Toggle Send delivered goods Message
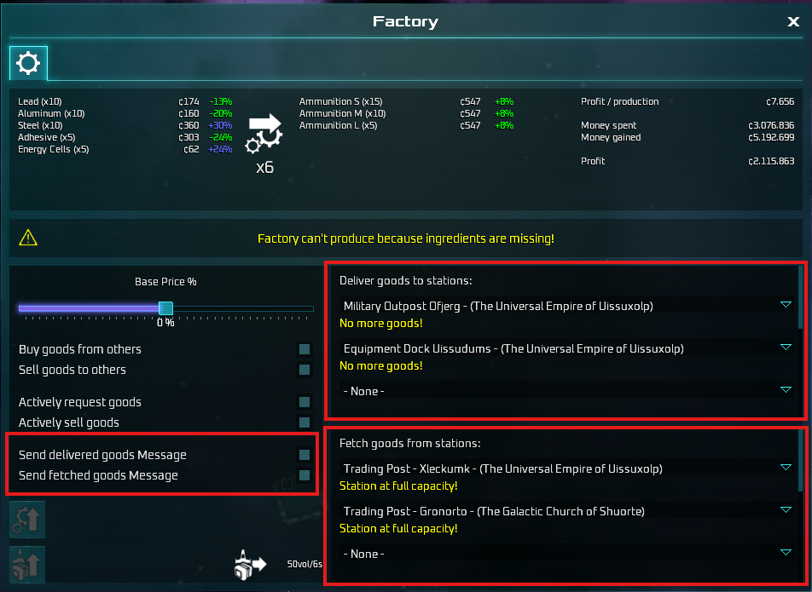The image size is (812, 592). click(304, 455)
